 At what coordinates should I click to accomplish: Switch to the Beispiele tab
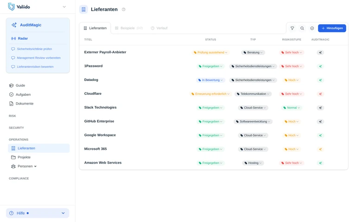click(x=129, y=28)
